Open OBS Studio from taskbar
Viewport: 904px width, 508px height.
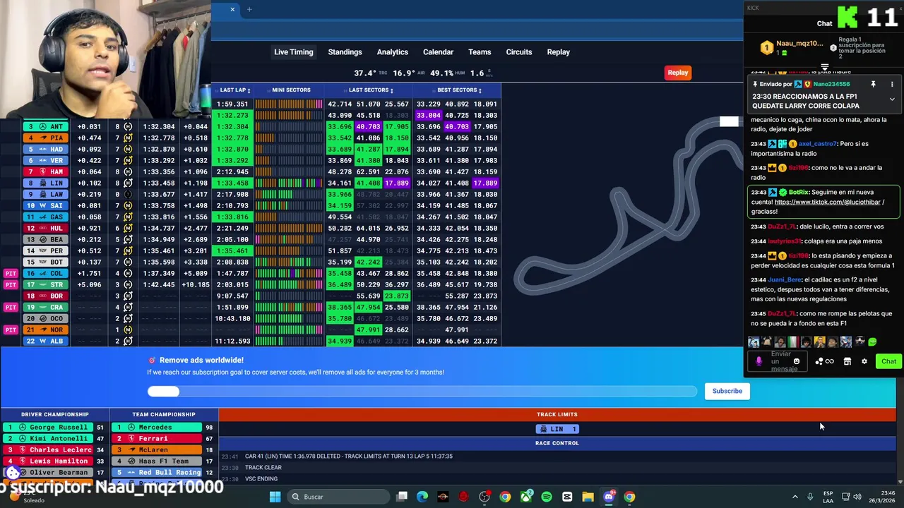point(484,497)
